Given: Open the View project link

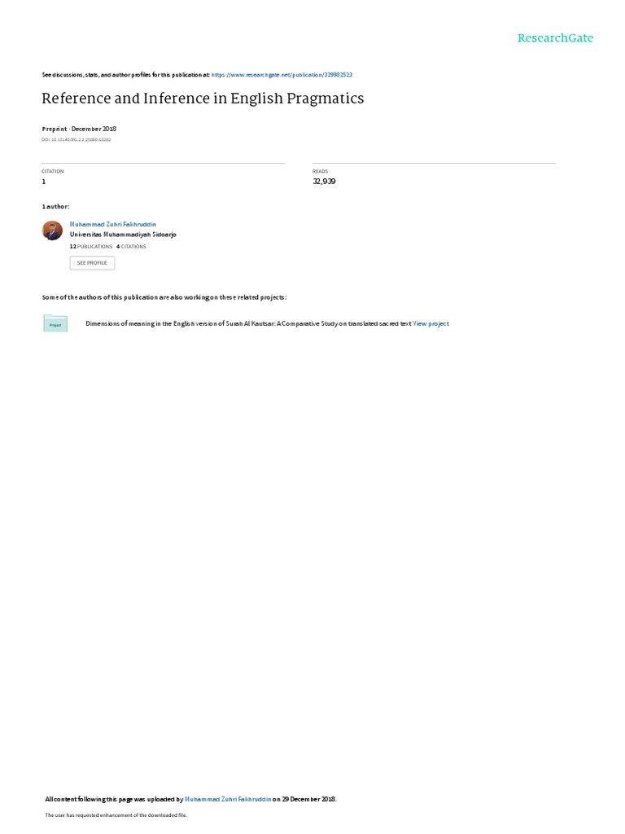Looking at the screenshot, I should click(431, 323).
